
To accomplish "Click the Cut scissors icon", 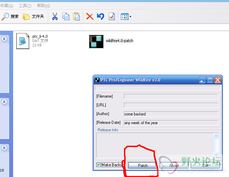I will pyautogui.click(x=55, y=16).
